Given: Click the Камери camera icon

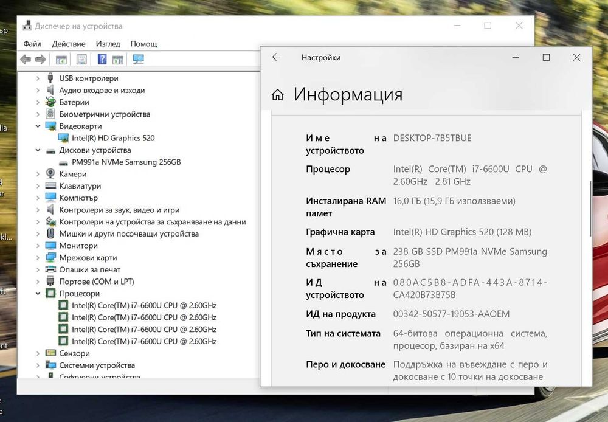Looking at the screenshot, I should point(50,173).
